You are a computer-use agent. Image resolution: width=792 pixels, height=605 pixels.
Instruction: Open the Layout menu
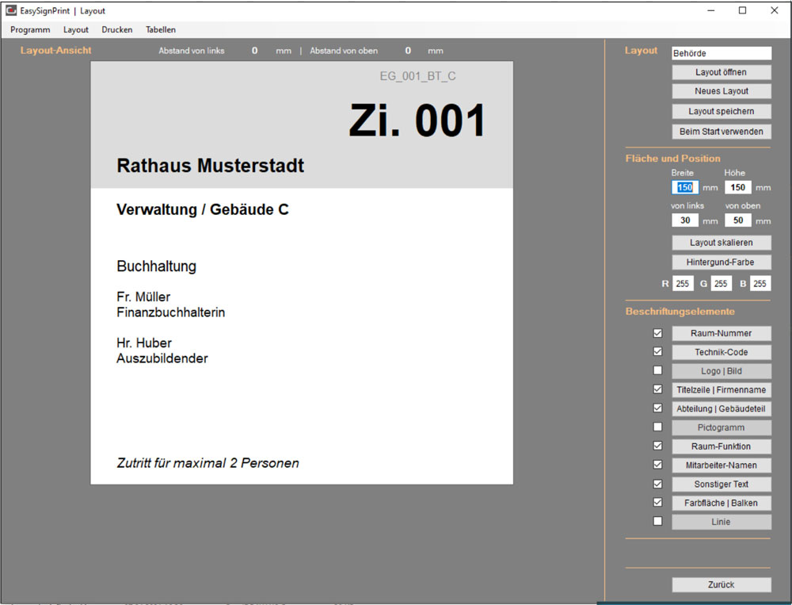[x=76, y=29]
